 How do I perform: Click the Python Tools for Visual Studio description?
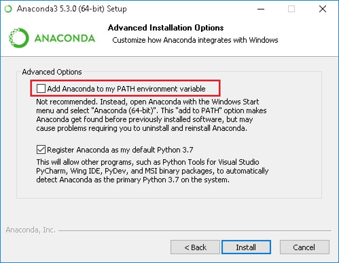[x=152, y=171]
